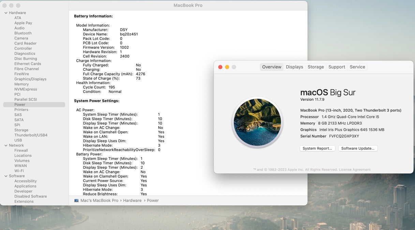Select Bluetooth in the hardware list
The image size is (415, 230).
23,33
